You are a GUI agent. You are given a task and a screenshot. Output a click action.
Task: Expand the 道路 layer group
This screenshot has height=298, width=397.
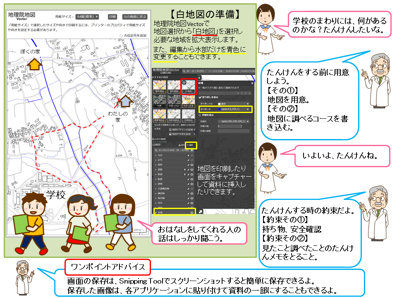(156, 170)
